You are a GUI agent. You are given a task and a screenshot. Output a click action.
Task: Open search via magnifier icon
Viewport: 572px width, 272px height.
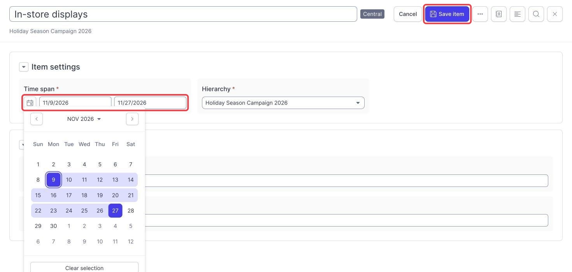tap(536, 14)
